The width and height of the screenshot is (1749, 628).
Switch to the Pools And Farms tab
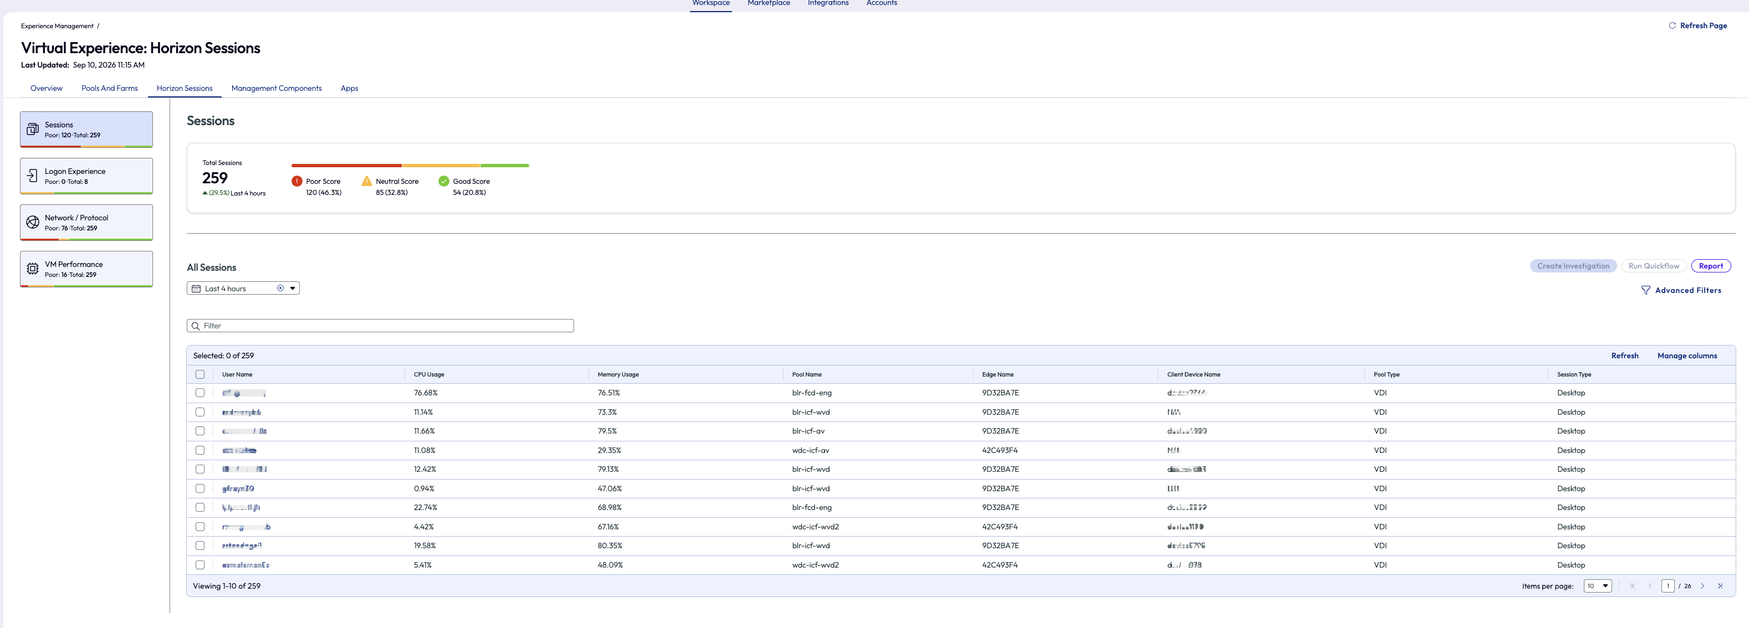tap(109, 88)
